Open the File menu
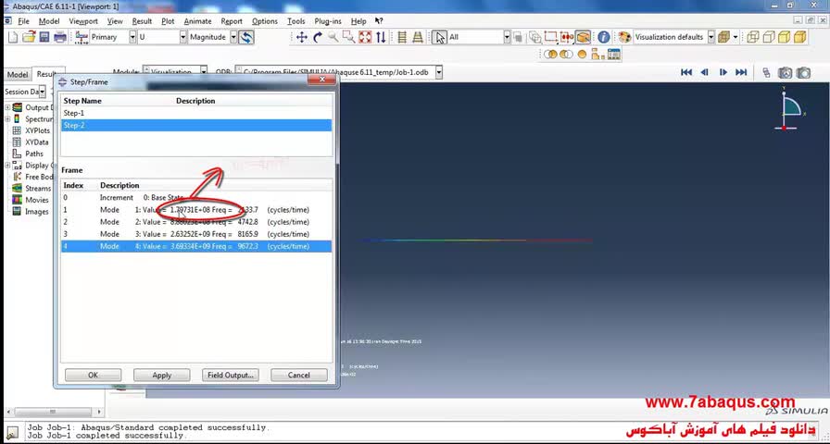 [x=24, y=21]
